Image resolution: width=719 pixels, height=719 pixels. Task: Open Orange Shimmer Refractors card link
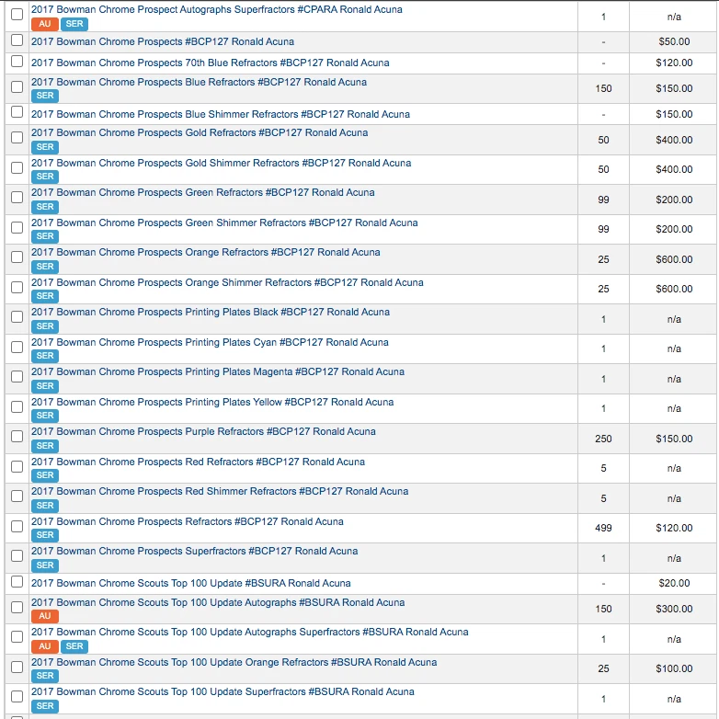[227, 282]
